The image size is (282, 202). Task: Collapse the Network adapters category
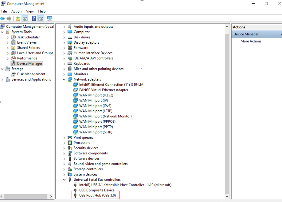click(x=64, y=80)
